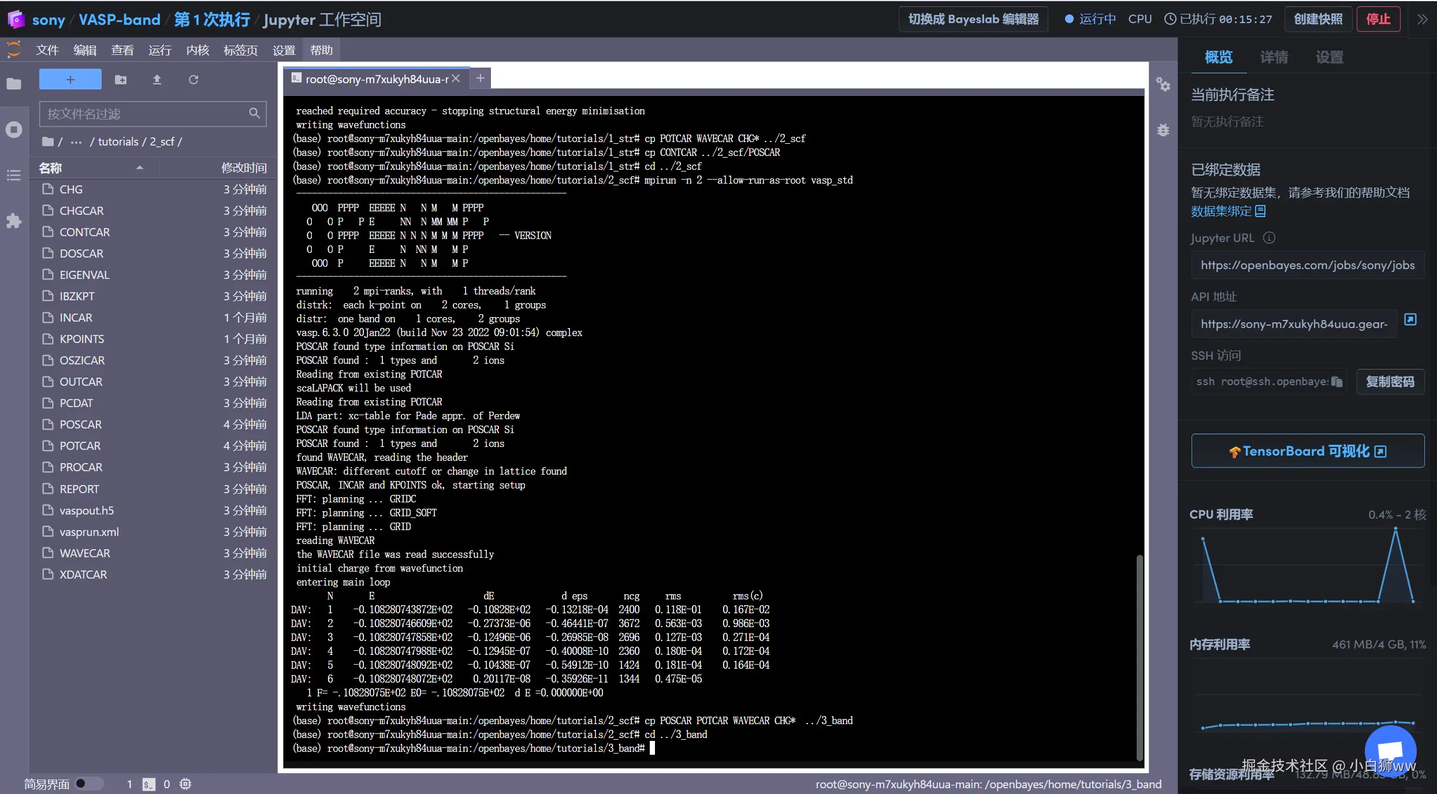Image resolution: width=1437 pixels, height=794 pixels.
Task: Click the 停止 button
Action: [x=1378, y=19]
